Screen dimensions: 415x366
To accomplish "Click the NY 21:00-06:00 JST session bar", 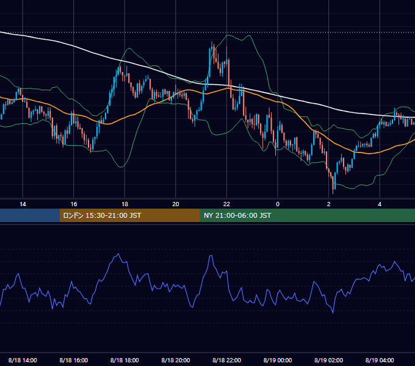I will [307, 215].
